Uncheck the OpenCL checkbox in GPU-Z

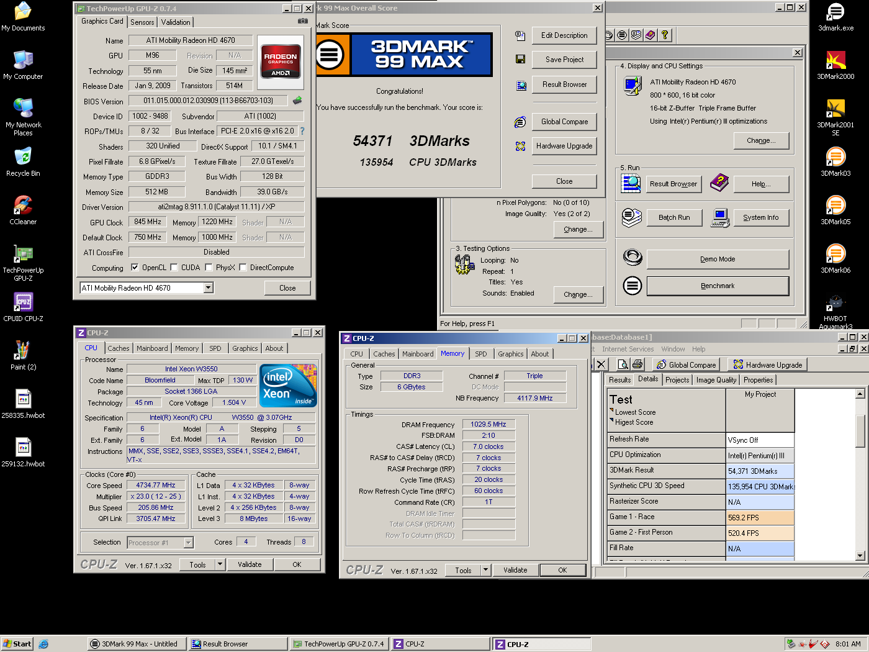point(135,268)
